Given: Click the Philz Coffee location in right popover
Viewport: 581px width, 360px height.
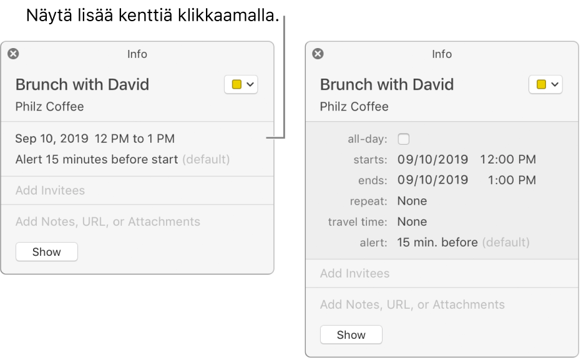Looking at the screenshot, I should tap(354, 107).
